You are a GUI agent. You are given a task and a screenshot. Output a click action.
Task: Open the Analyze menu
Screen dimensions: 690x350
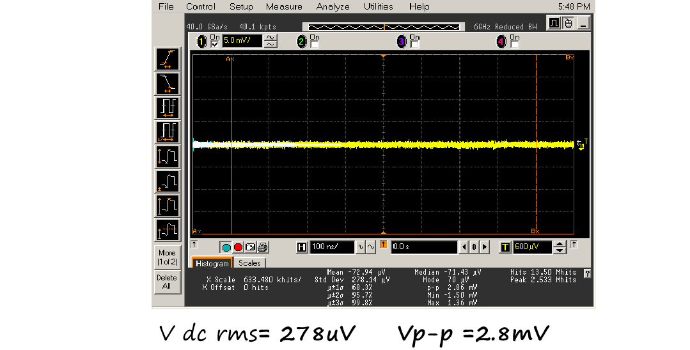click(x=333, y=6)
